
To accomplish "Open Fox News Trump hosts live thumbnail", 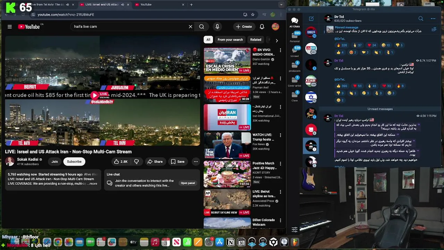I will 227,145.
